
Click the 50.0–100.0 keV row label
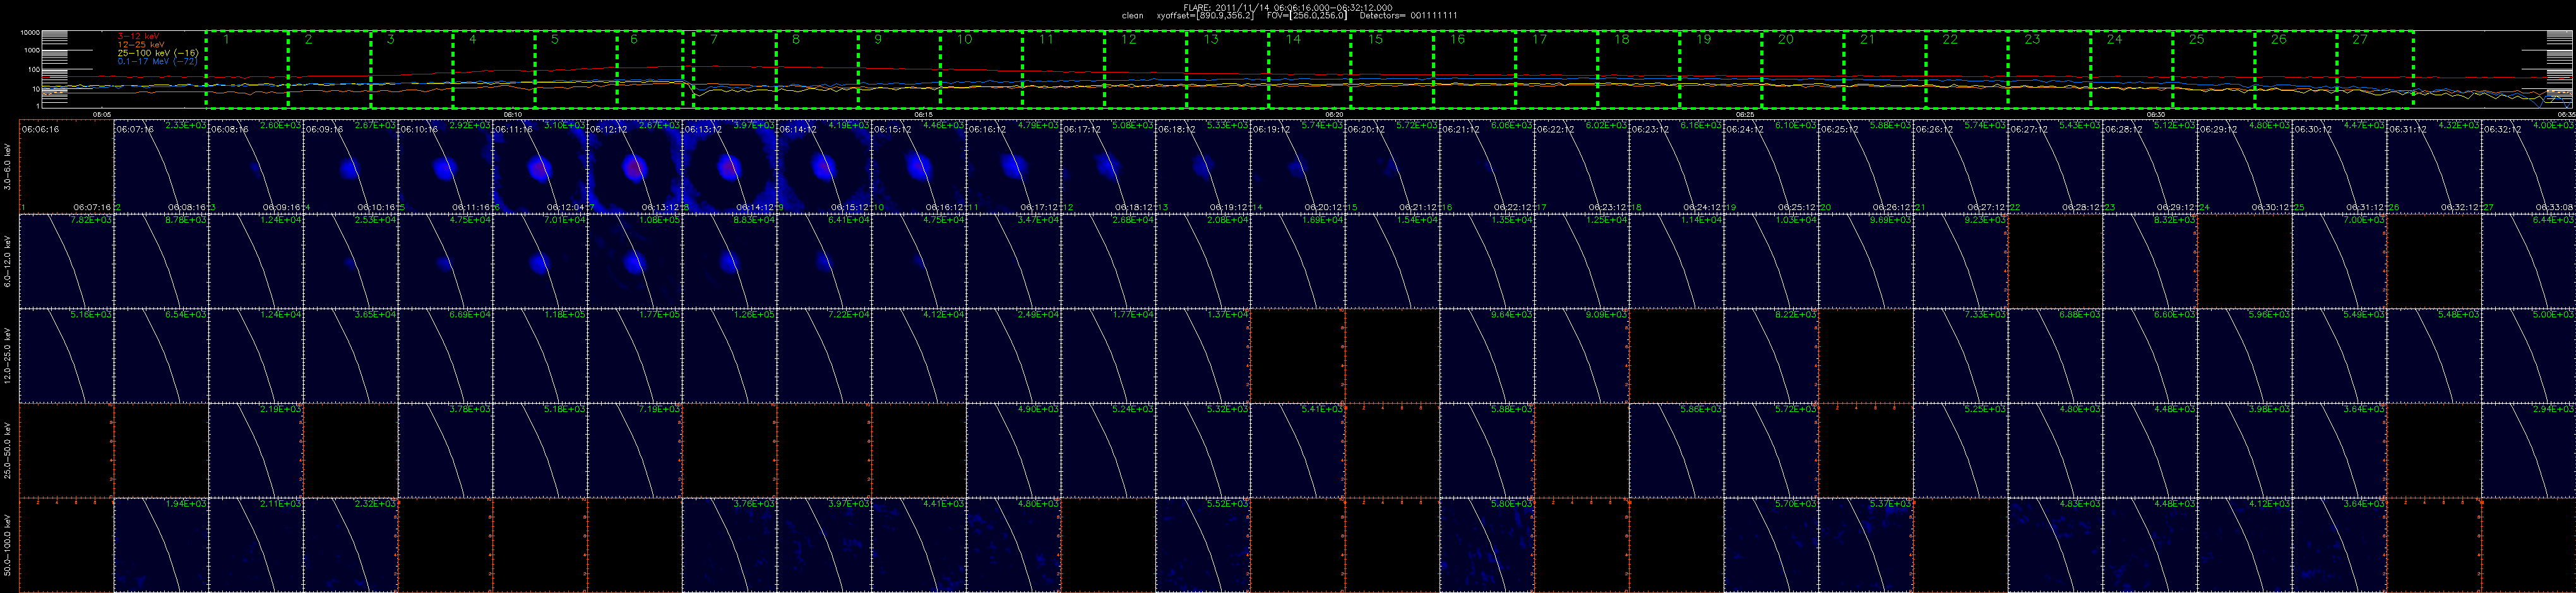pyautogui.click(x=8, y=545)
